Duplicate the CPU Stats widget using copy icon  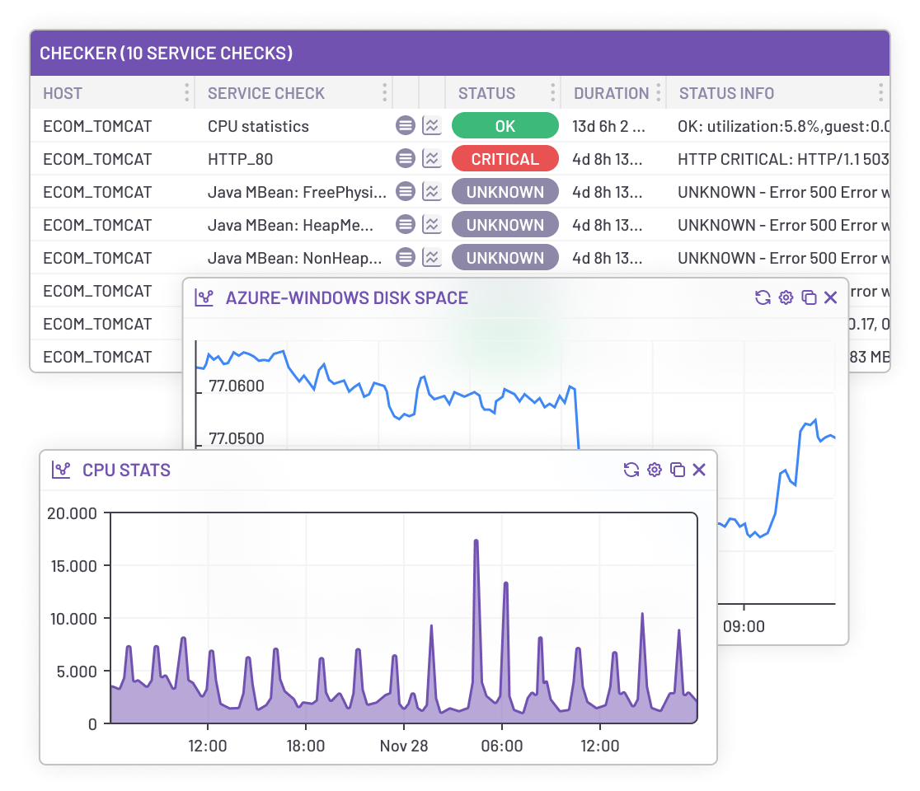677,470
